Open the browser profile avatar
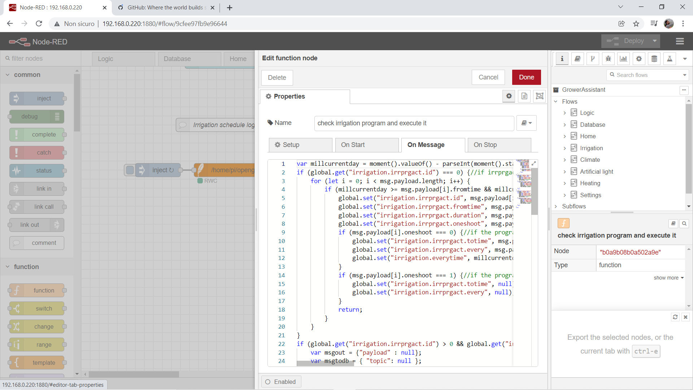 click(669, 24)
